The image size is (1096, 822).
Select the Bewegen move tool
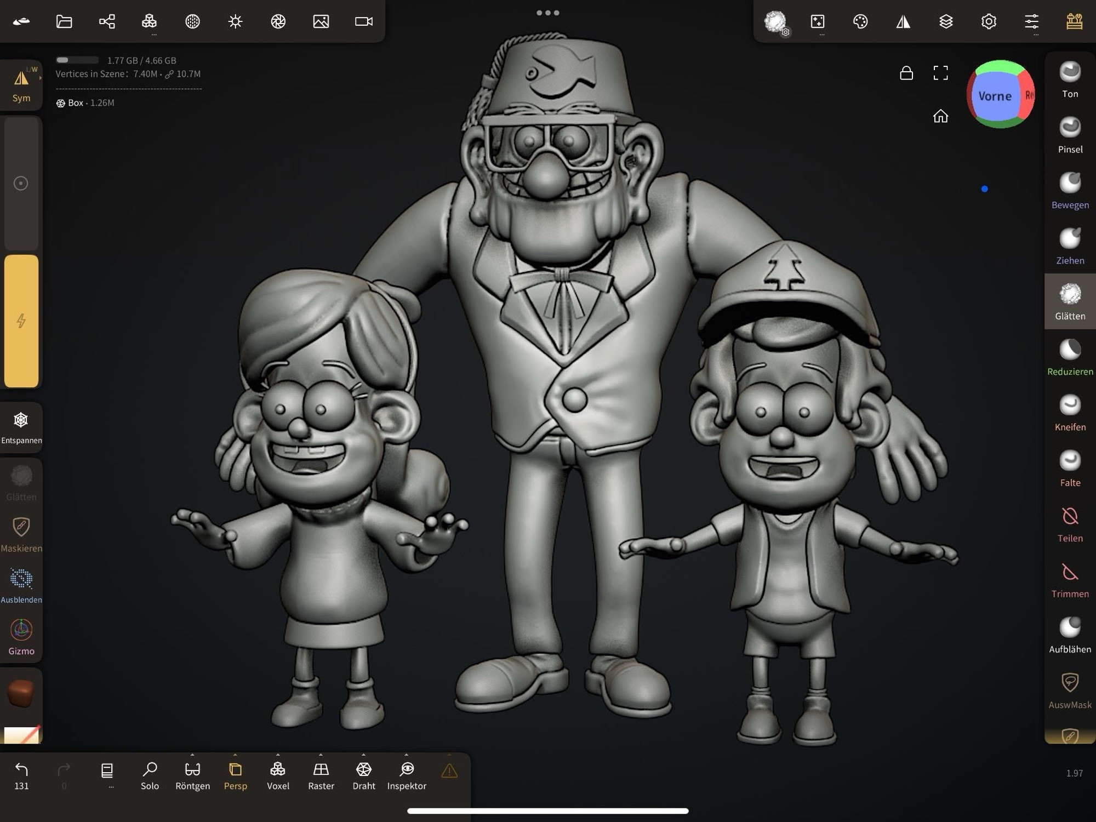pyautogui.click(x=1070, y=191)
